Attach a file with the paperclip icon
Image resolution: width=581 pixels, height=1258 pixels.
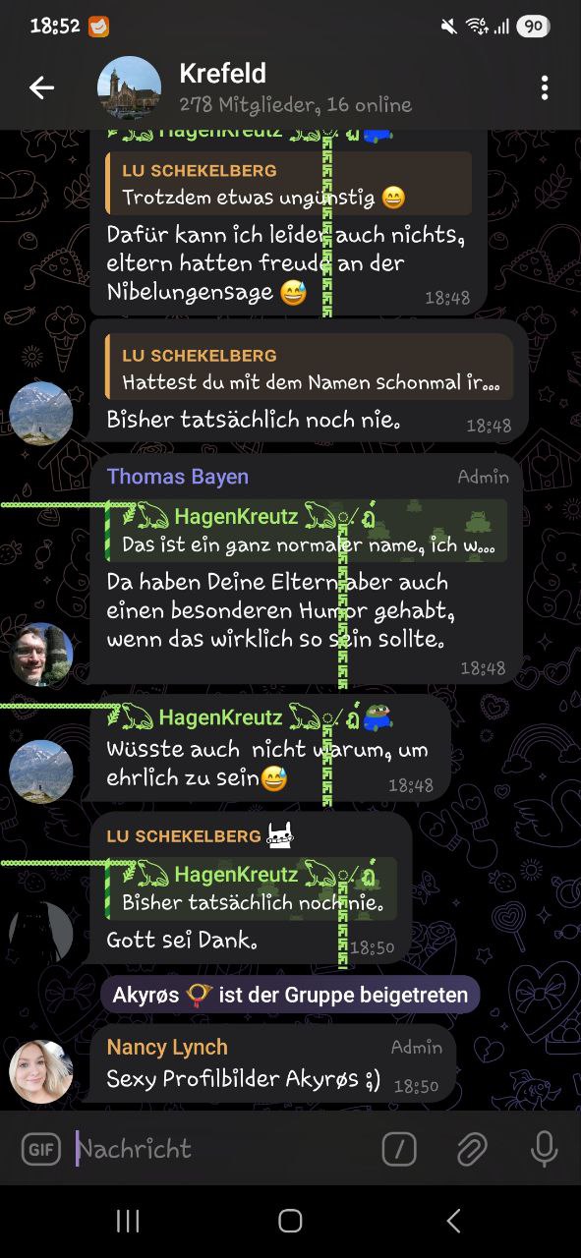[472, 1149]
